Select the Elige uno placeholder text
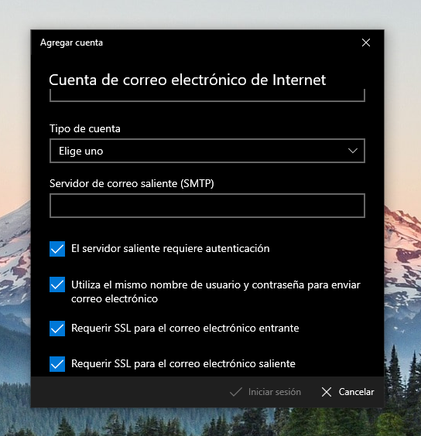This screenshot has height=436, width=421. pyautogui.click(x=81, y=151)
